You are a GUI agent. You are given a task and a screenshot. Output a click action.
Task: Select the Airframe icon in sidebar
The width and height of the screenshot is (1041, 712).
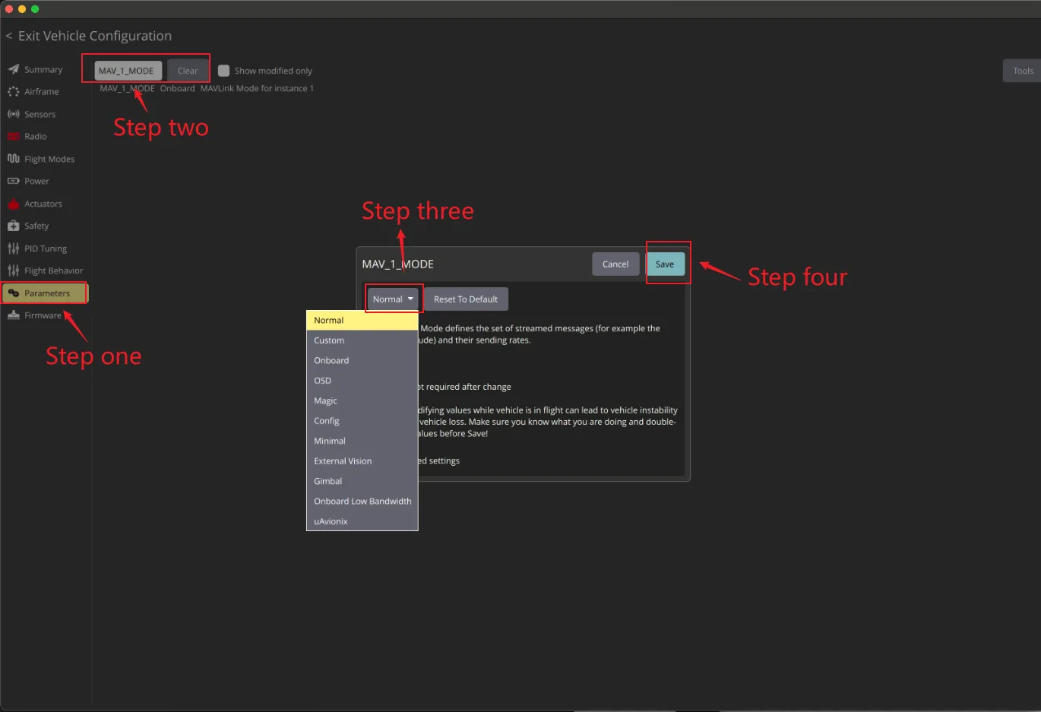click(14, 92)
